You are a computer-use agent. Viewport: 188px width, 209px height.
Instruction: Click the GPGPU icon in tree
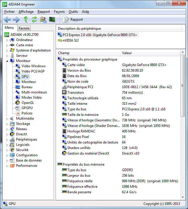point(18,108)
